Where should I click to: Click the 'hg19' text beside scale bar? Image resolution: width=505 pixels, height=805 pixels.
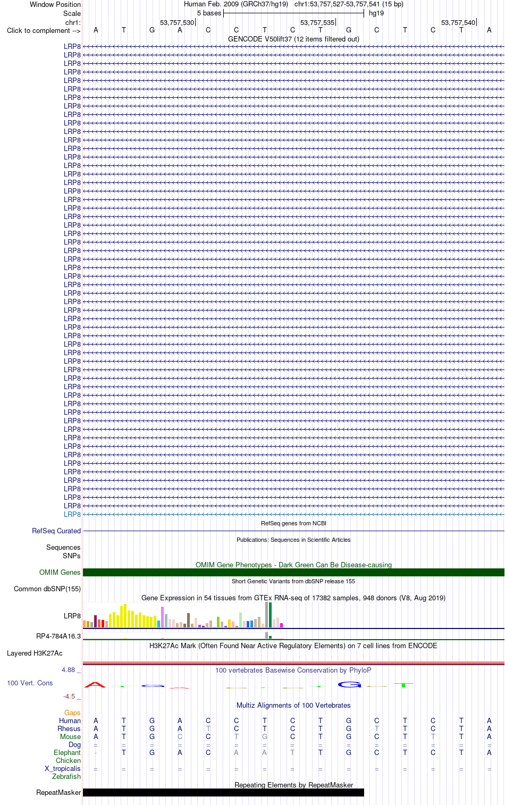(376, 13)
